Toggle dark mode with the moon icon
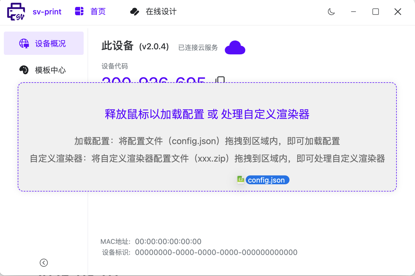Viewport: 415px width, 276px height. pos(331,12)
